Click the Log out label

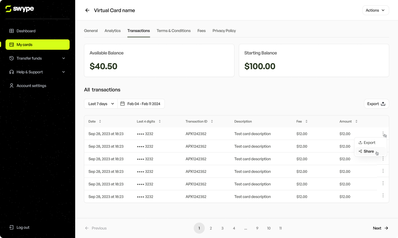tap(23, 227)
